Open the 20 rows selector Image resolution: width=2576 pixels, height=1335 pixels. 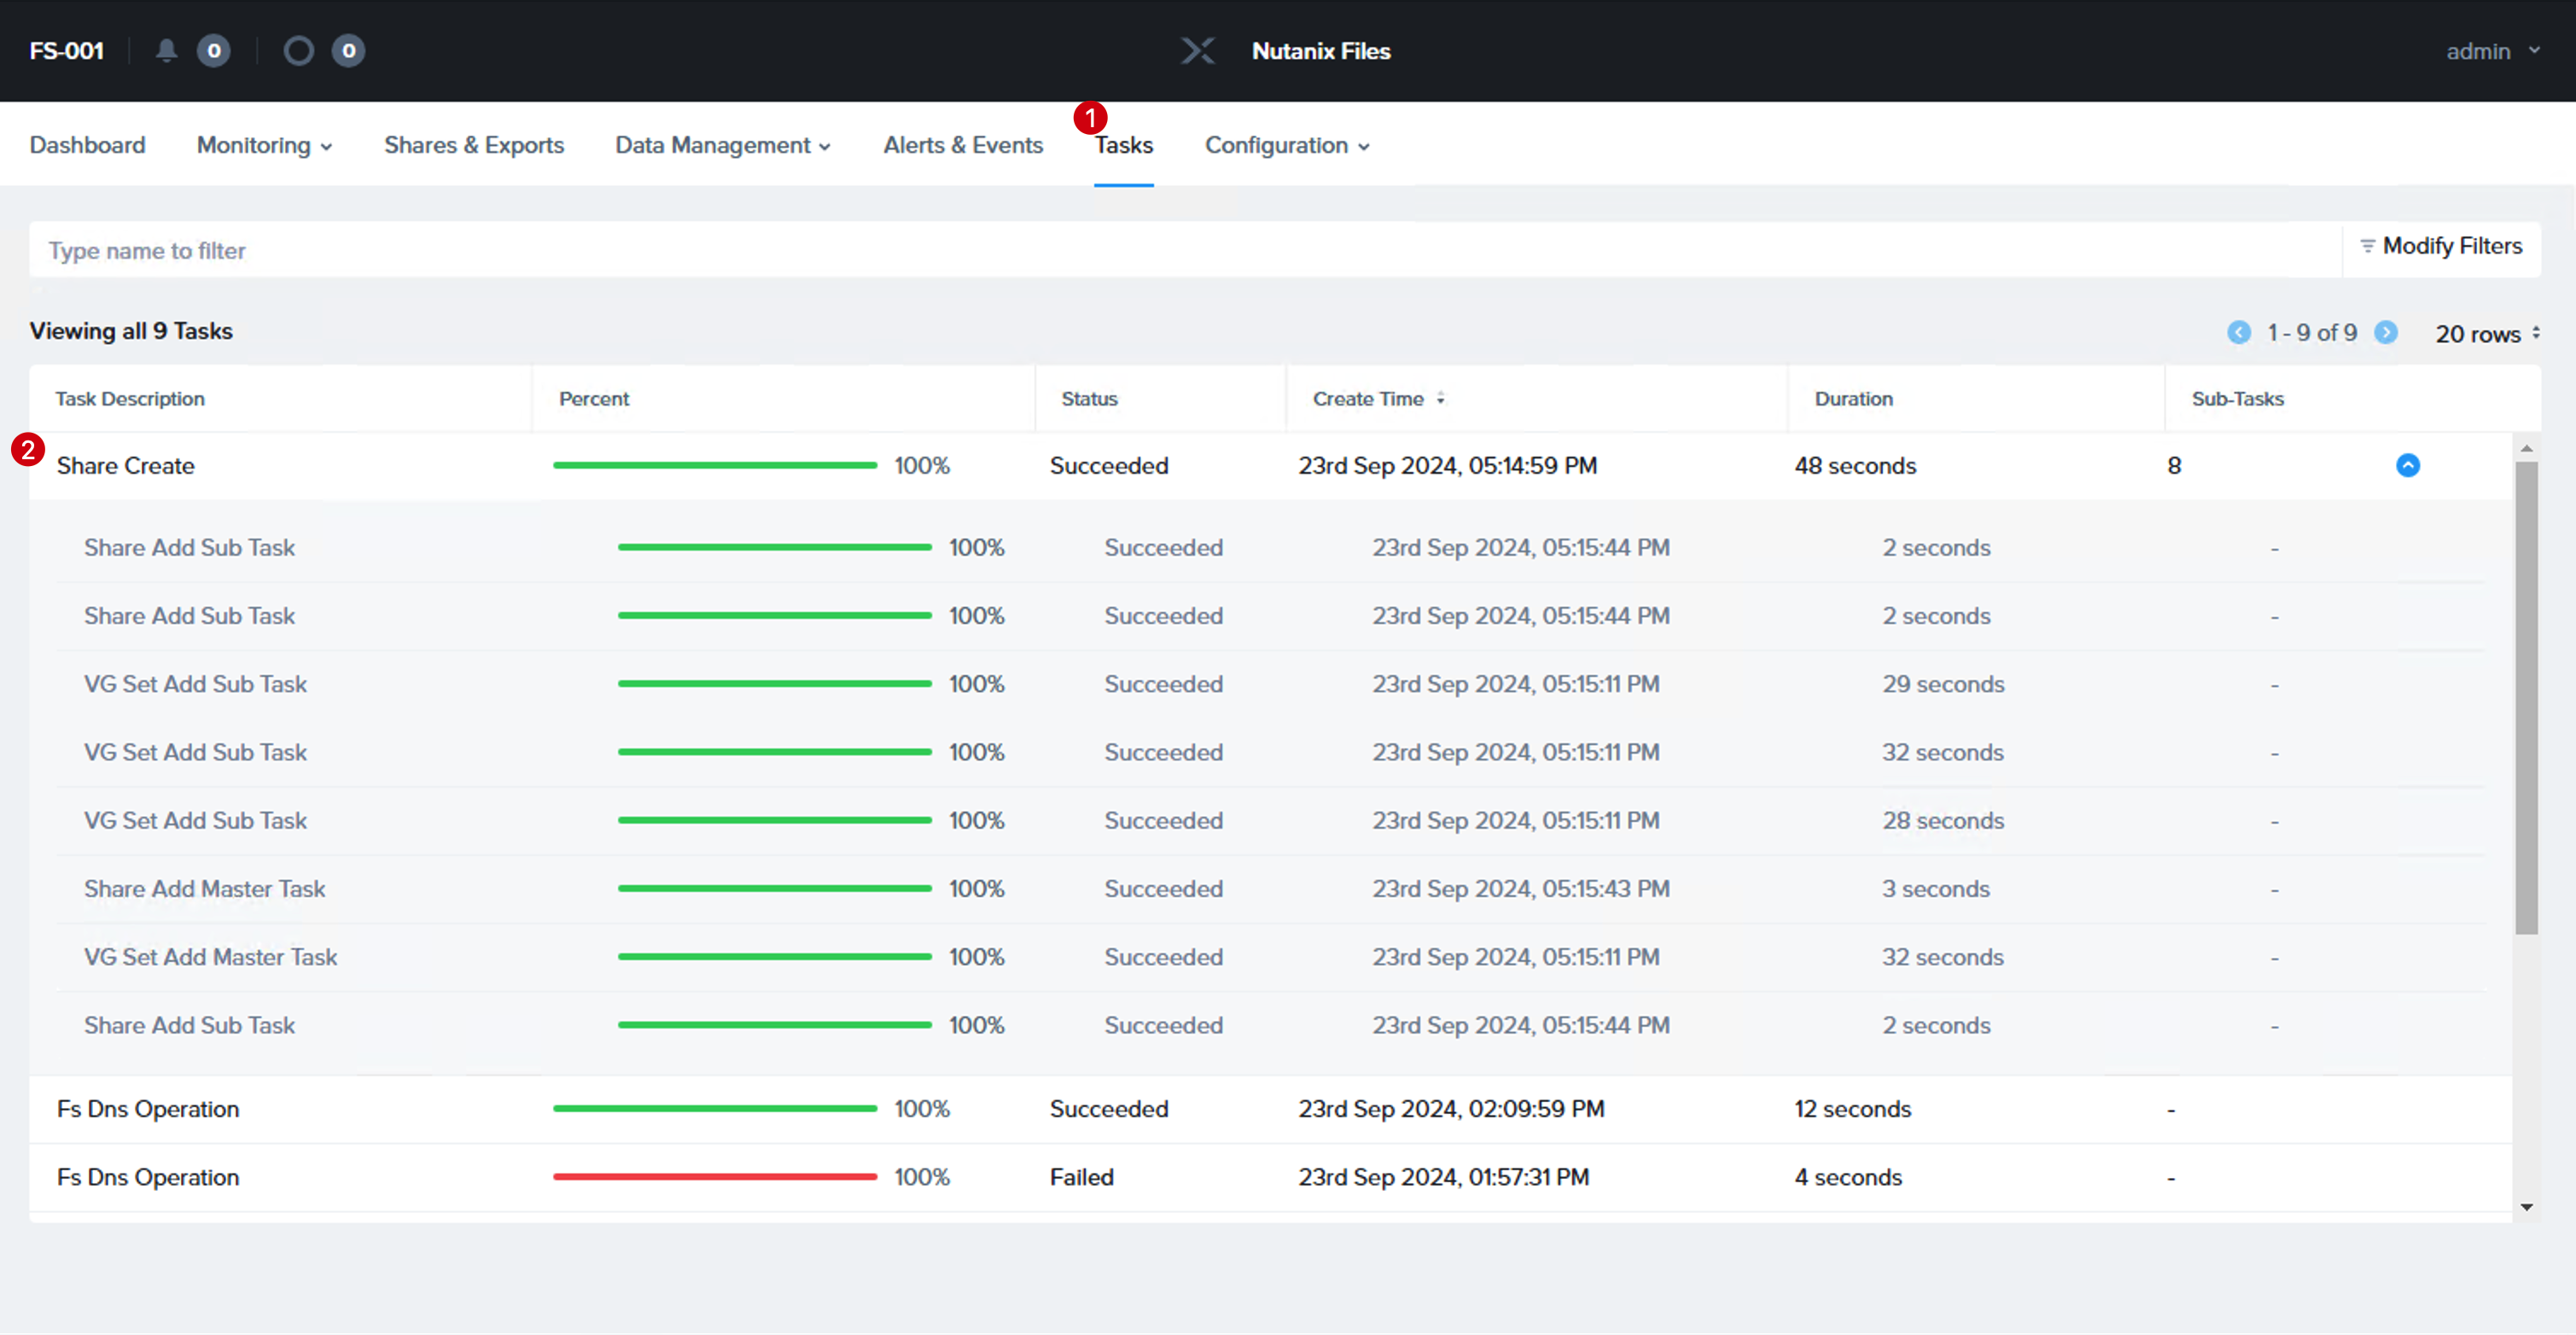(x=2487, y=333)
